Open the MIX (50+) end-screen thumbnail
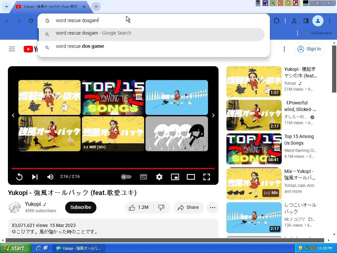 (113, 134)
